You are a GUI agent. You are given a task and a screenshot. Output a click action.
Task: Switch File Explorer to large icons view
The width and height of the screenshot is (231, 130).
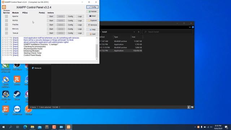(192, 107)
